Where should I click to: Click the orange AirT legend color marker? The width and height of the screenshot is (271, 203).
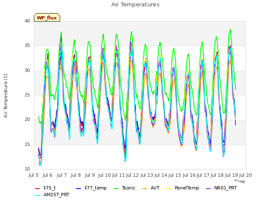point(145,189)
